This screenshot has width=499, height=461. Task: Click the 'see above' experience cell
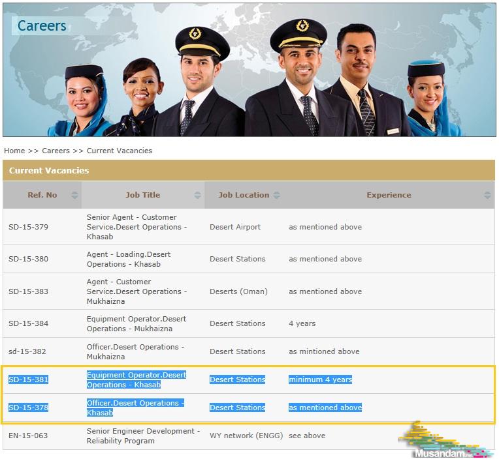coord(307,436)
